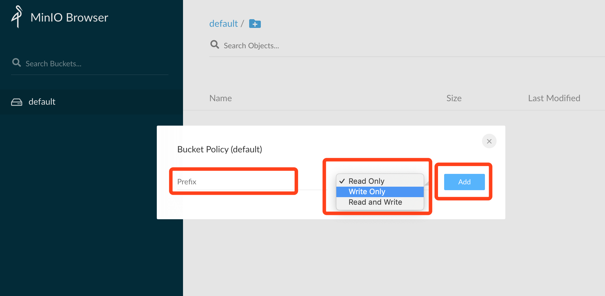Sort objects by Size column
This screenshot has height=296, width=605.
[454, 98]
